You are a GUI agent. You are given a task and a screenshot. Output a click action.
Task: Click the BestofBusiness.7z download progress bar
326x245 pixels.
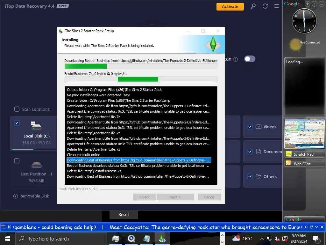(x=141, y=79)
